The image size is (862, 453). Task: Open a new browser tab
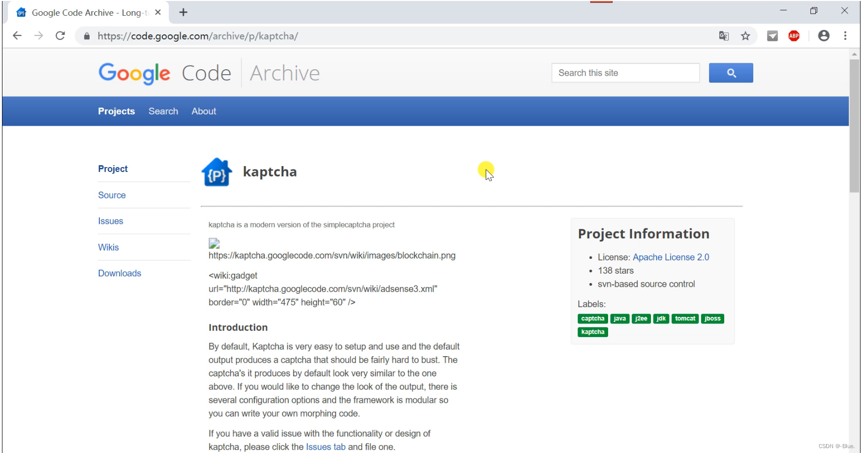pyautogui.click(x=183, y=12)
